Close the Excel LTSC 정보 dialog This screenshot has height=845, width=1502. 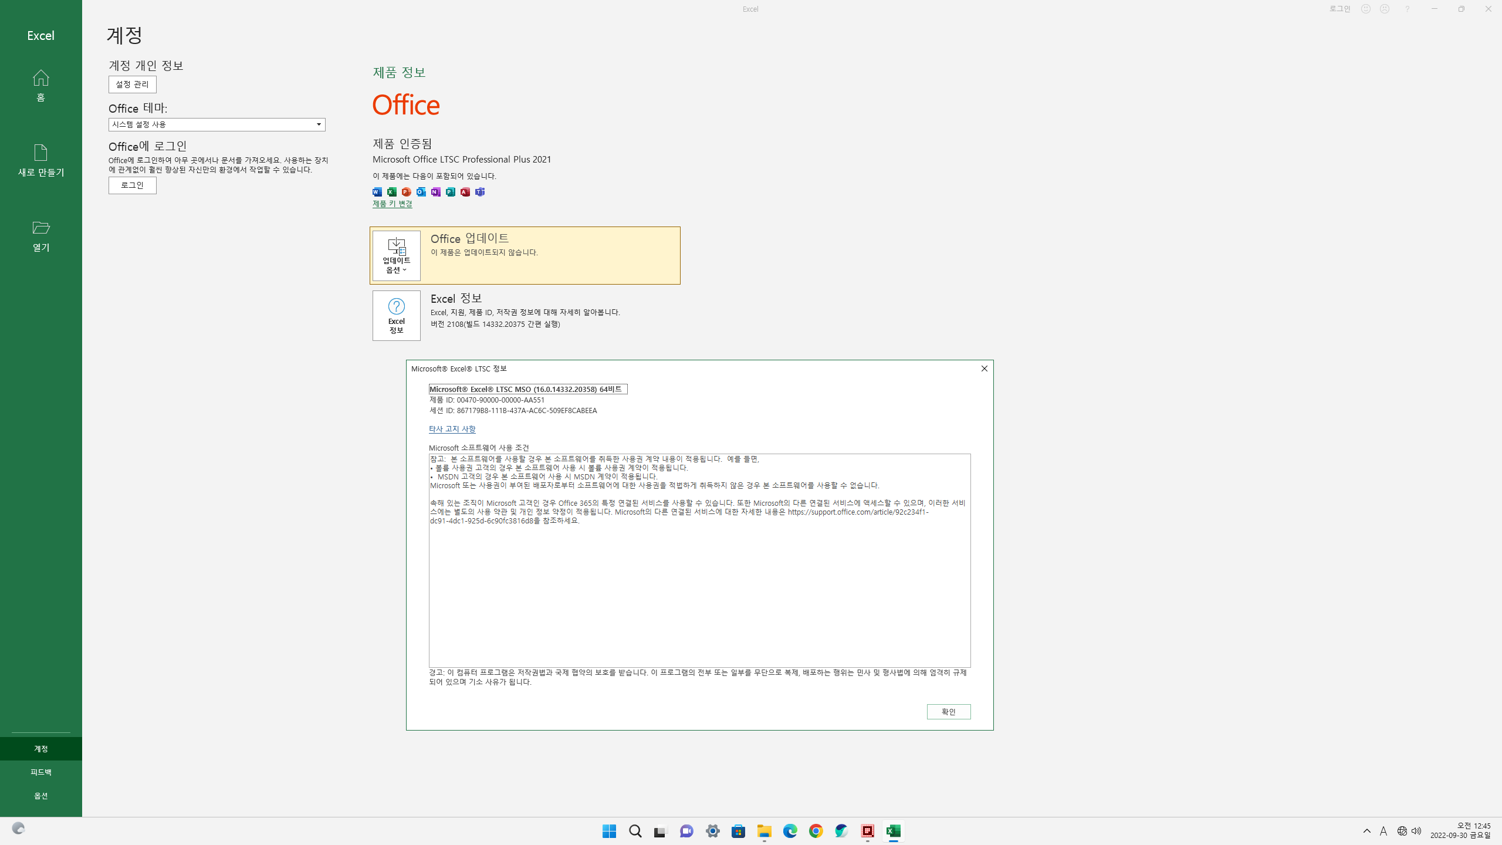point(984,369)
